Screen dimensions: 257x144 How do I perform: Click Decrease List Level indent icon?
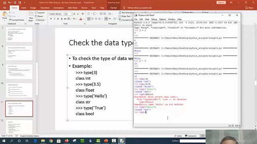101,14
